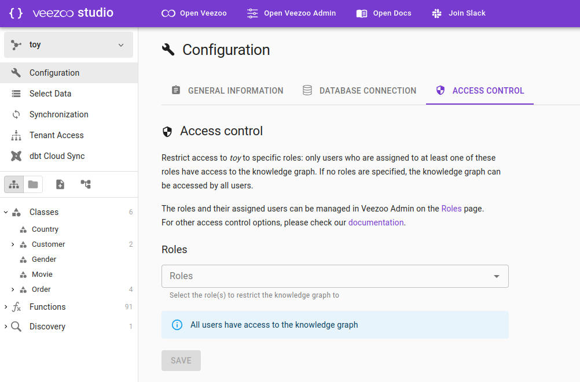
Task: Expand the Functions section
Action: point(6,307)
